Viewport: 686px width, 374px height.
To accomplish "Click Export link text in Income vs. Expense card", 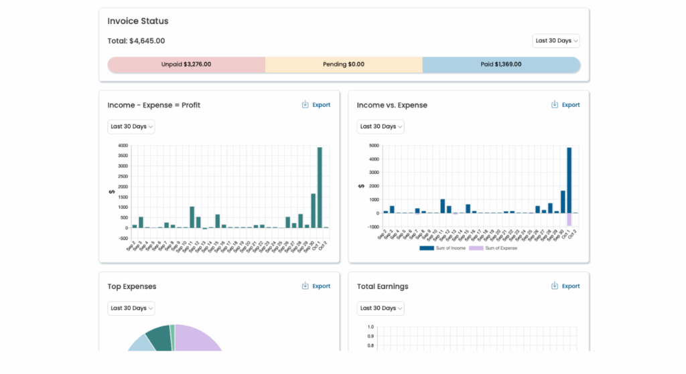I will pos(571,105).
